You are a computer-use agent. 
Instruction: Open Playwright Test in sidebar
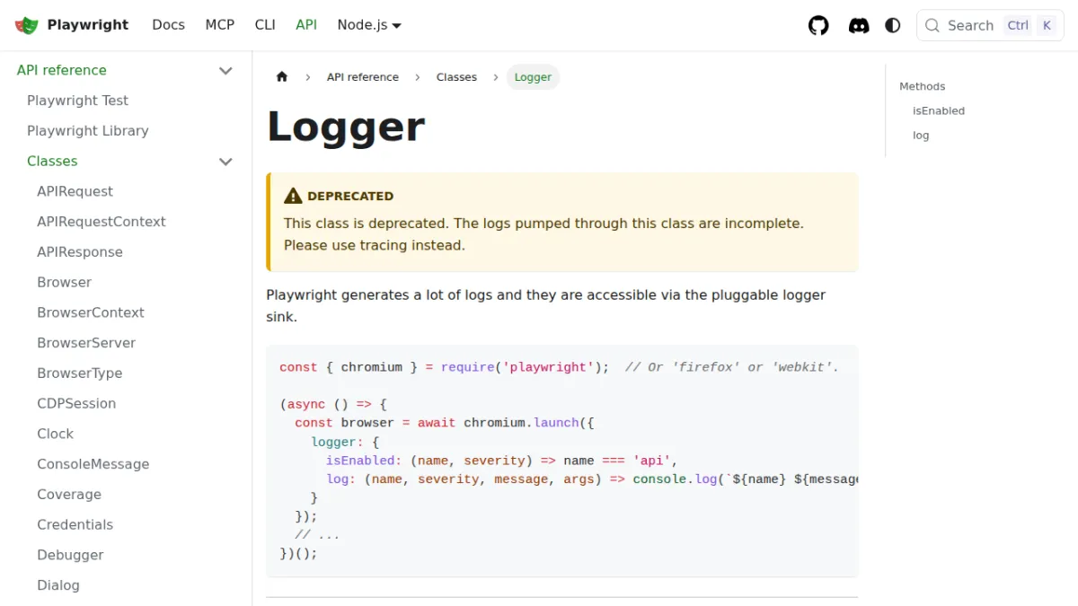click(x=77, y=101)
